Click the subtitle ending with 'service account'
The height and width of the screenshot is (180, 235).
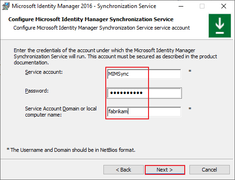102,28
